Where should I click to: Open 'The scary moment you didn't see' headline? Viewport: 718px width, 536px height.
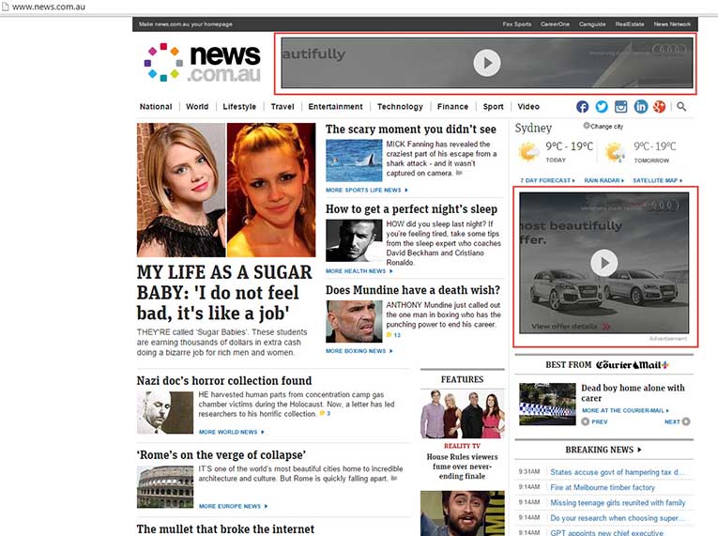click(411, 130)
